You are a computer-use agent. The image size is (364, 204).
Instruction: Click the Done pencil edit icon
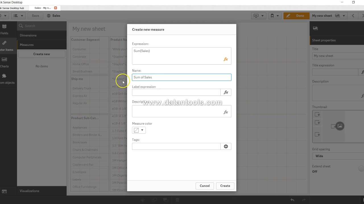(288, 16)
